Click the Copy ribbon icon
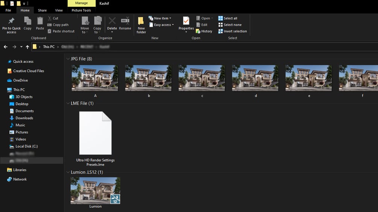 click(27, 21)
